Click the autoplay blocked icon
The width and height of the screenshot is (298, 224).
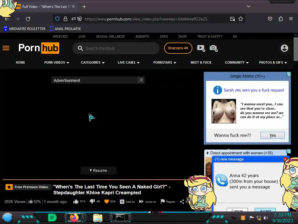[x=80, y=19]
